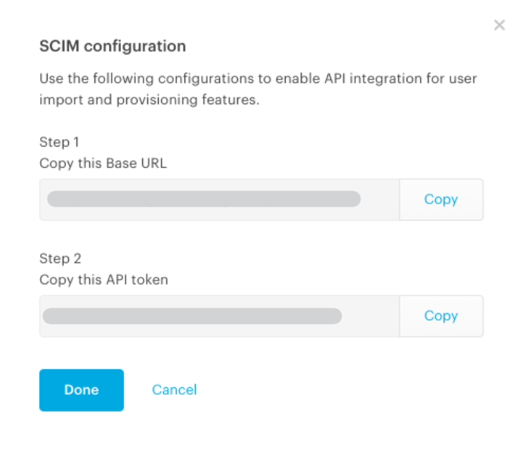523x450 pixels.
Task: Click the Step 1 label
Action: 60,142
